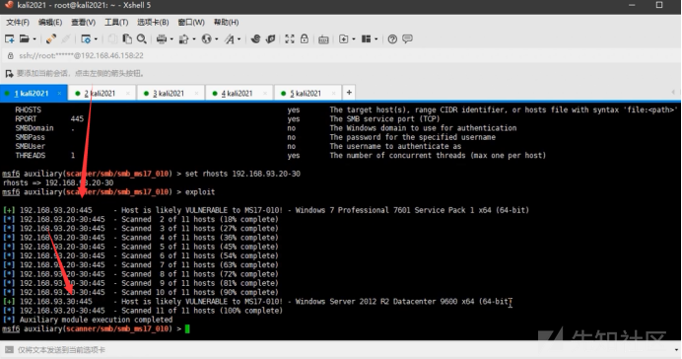Add a new tab with plus button

(x=349, y=93)
